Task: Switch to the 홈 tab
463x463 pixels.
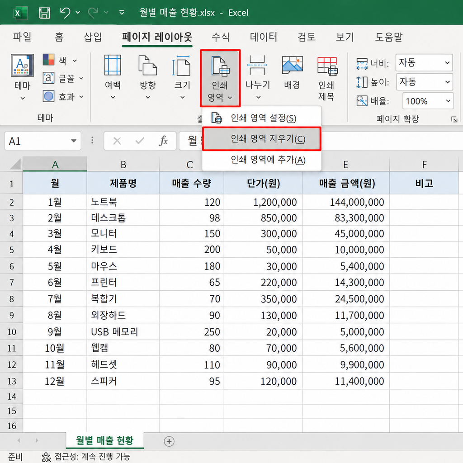Action: point(59,37)
